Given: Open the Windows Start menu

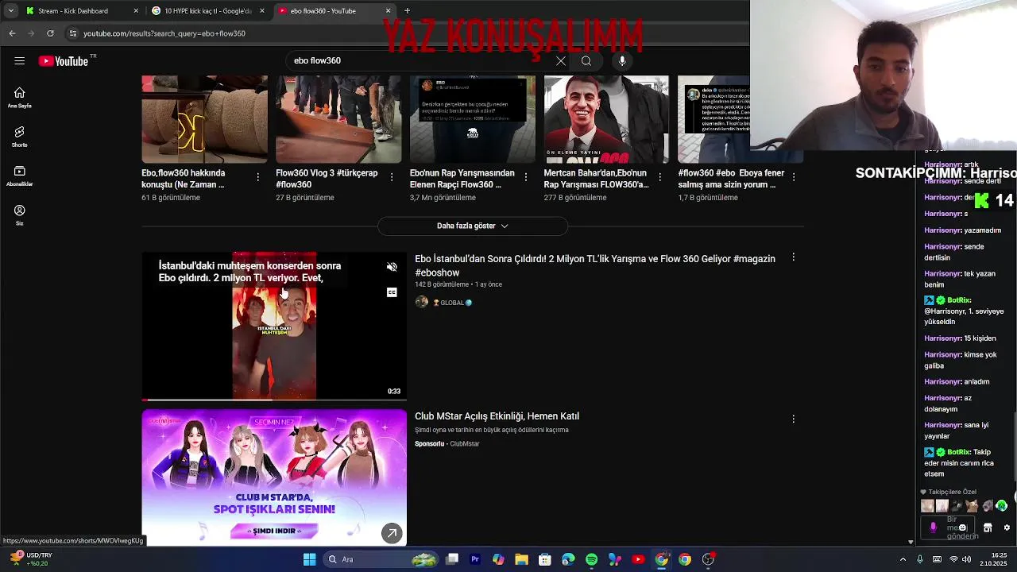Looking at the screenshot, I should [309, 559].
